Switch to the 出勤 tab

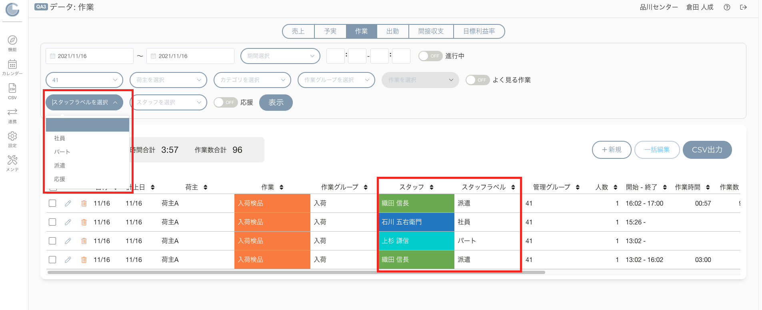click(x=392, y=31)
